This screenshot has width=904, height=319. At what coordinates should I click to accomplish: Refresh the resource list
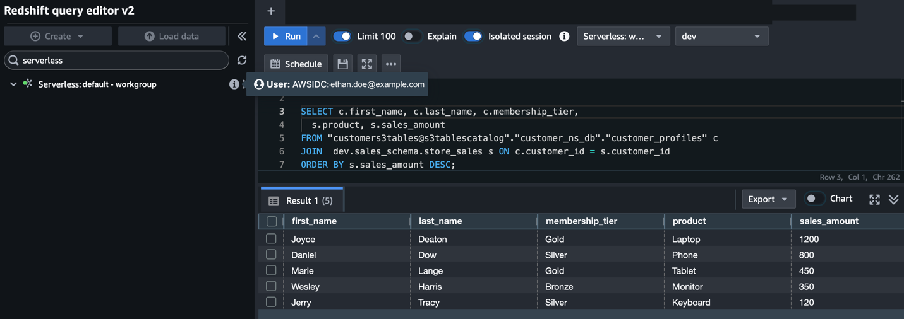click(242, 61)
